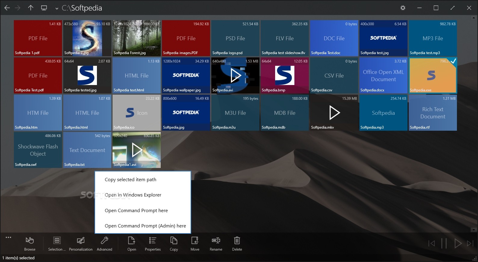The height and width of the screenshot is (262, 478).
Task: Select the Softpedia.m3u tile
Action: [235, 113]
